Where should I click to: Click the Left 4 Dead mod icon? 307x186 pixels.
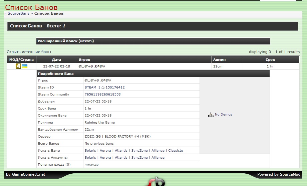click(18, 66)
